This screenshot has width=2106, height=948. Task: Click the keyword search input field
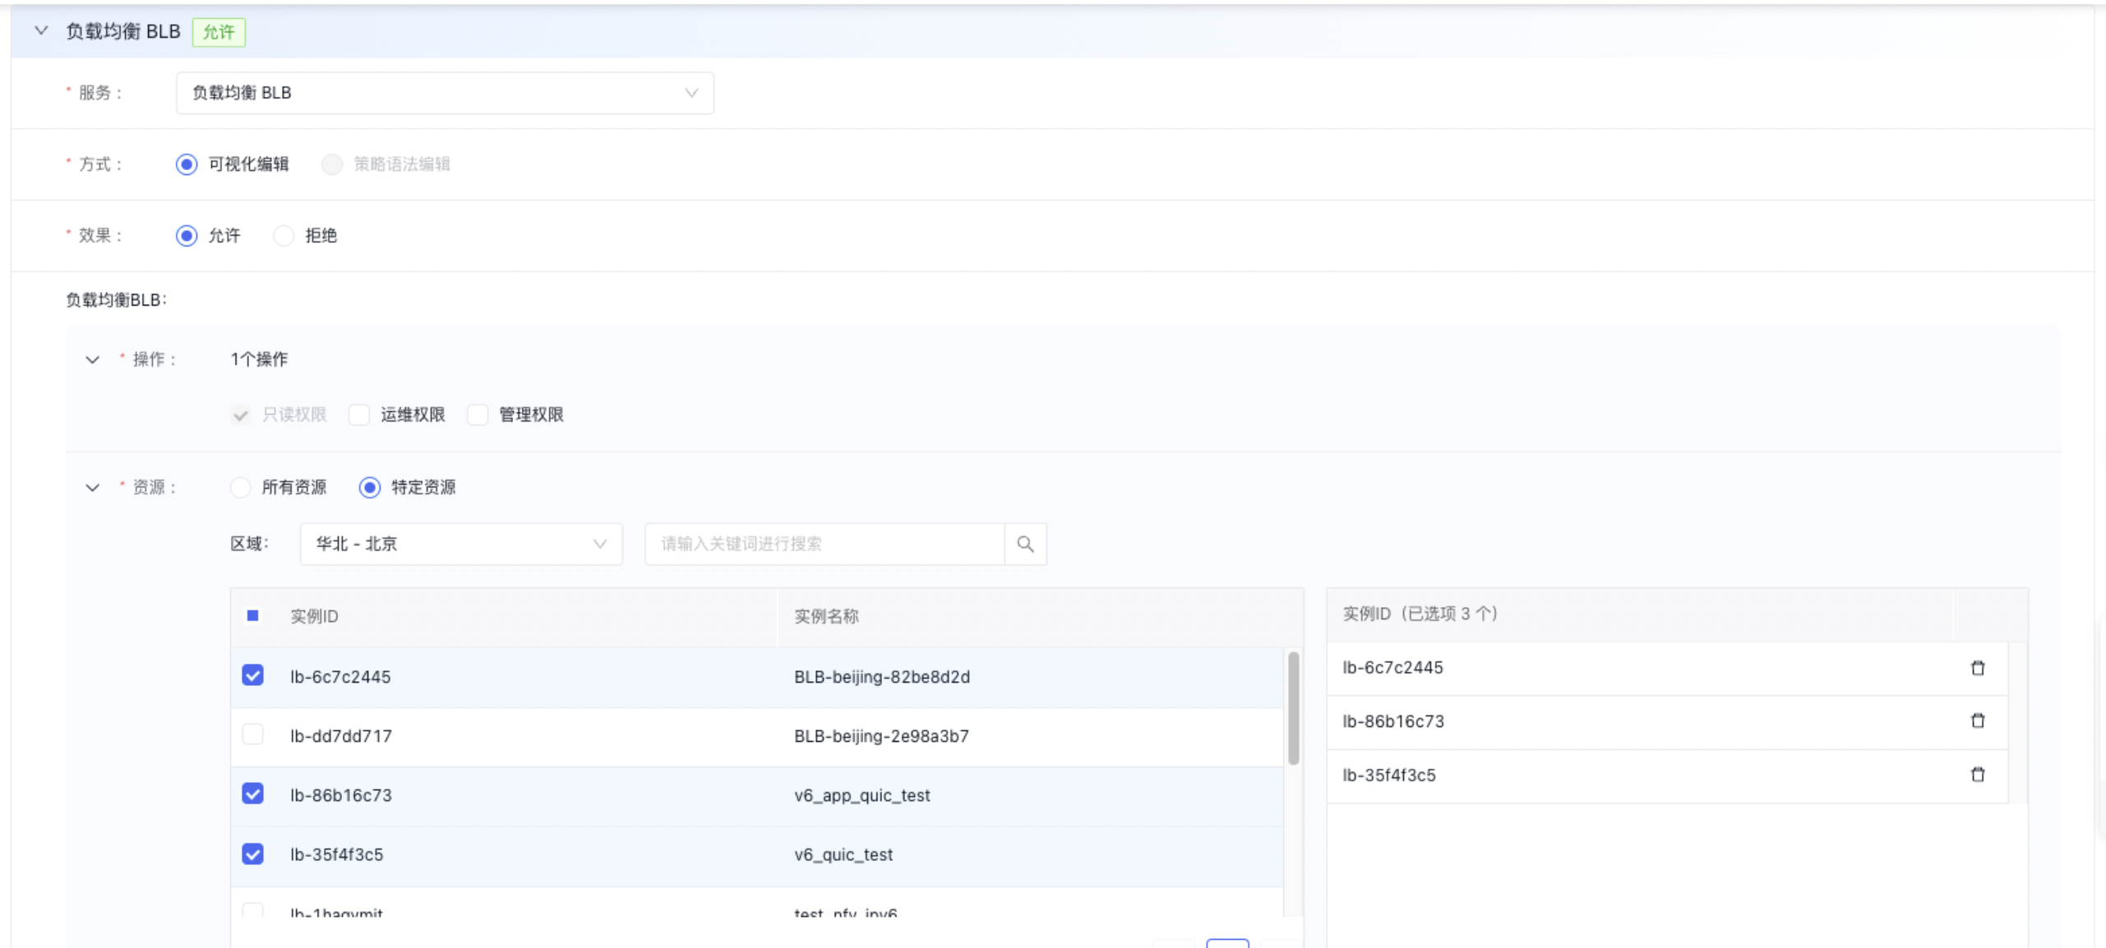(824, 544)
